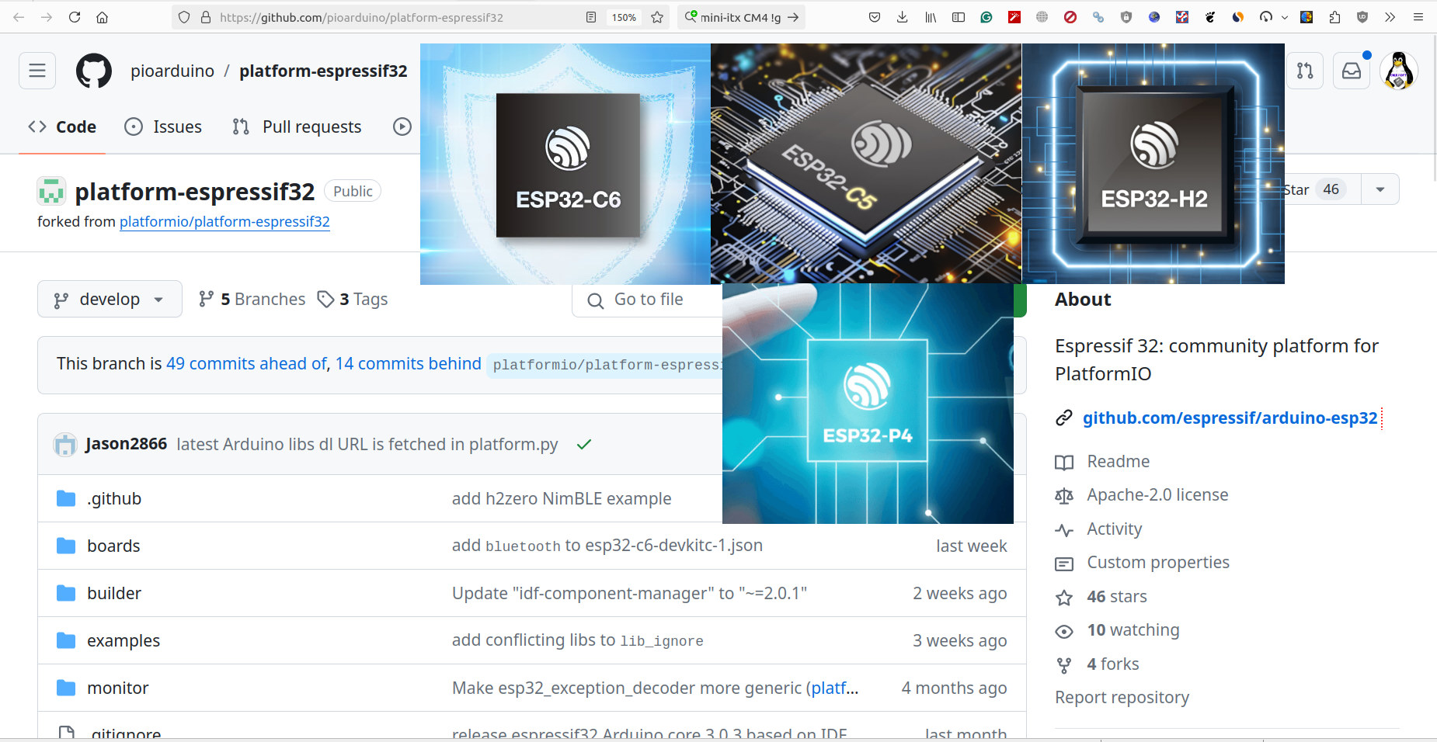This screenshot has width=1437, height=742.
Task: View the 5 Branches list
Action: tap(252, 299)
